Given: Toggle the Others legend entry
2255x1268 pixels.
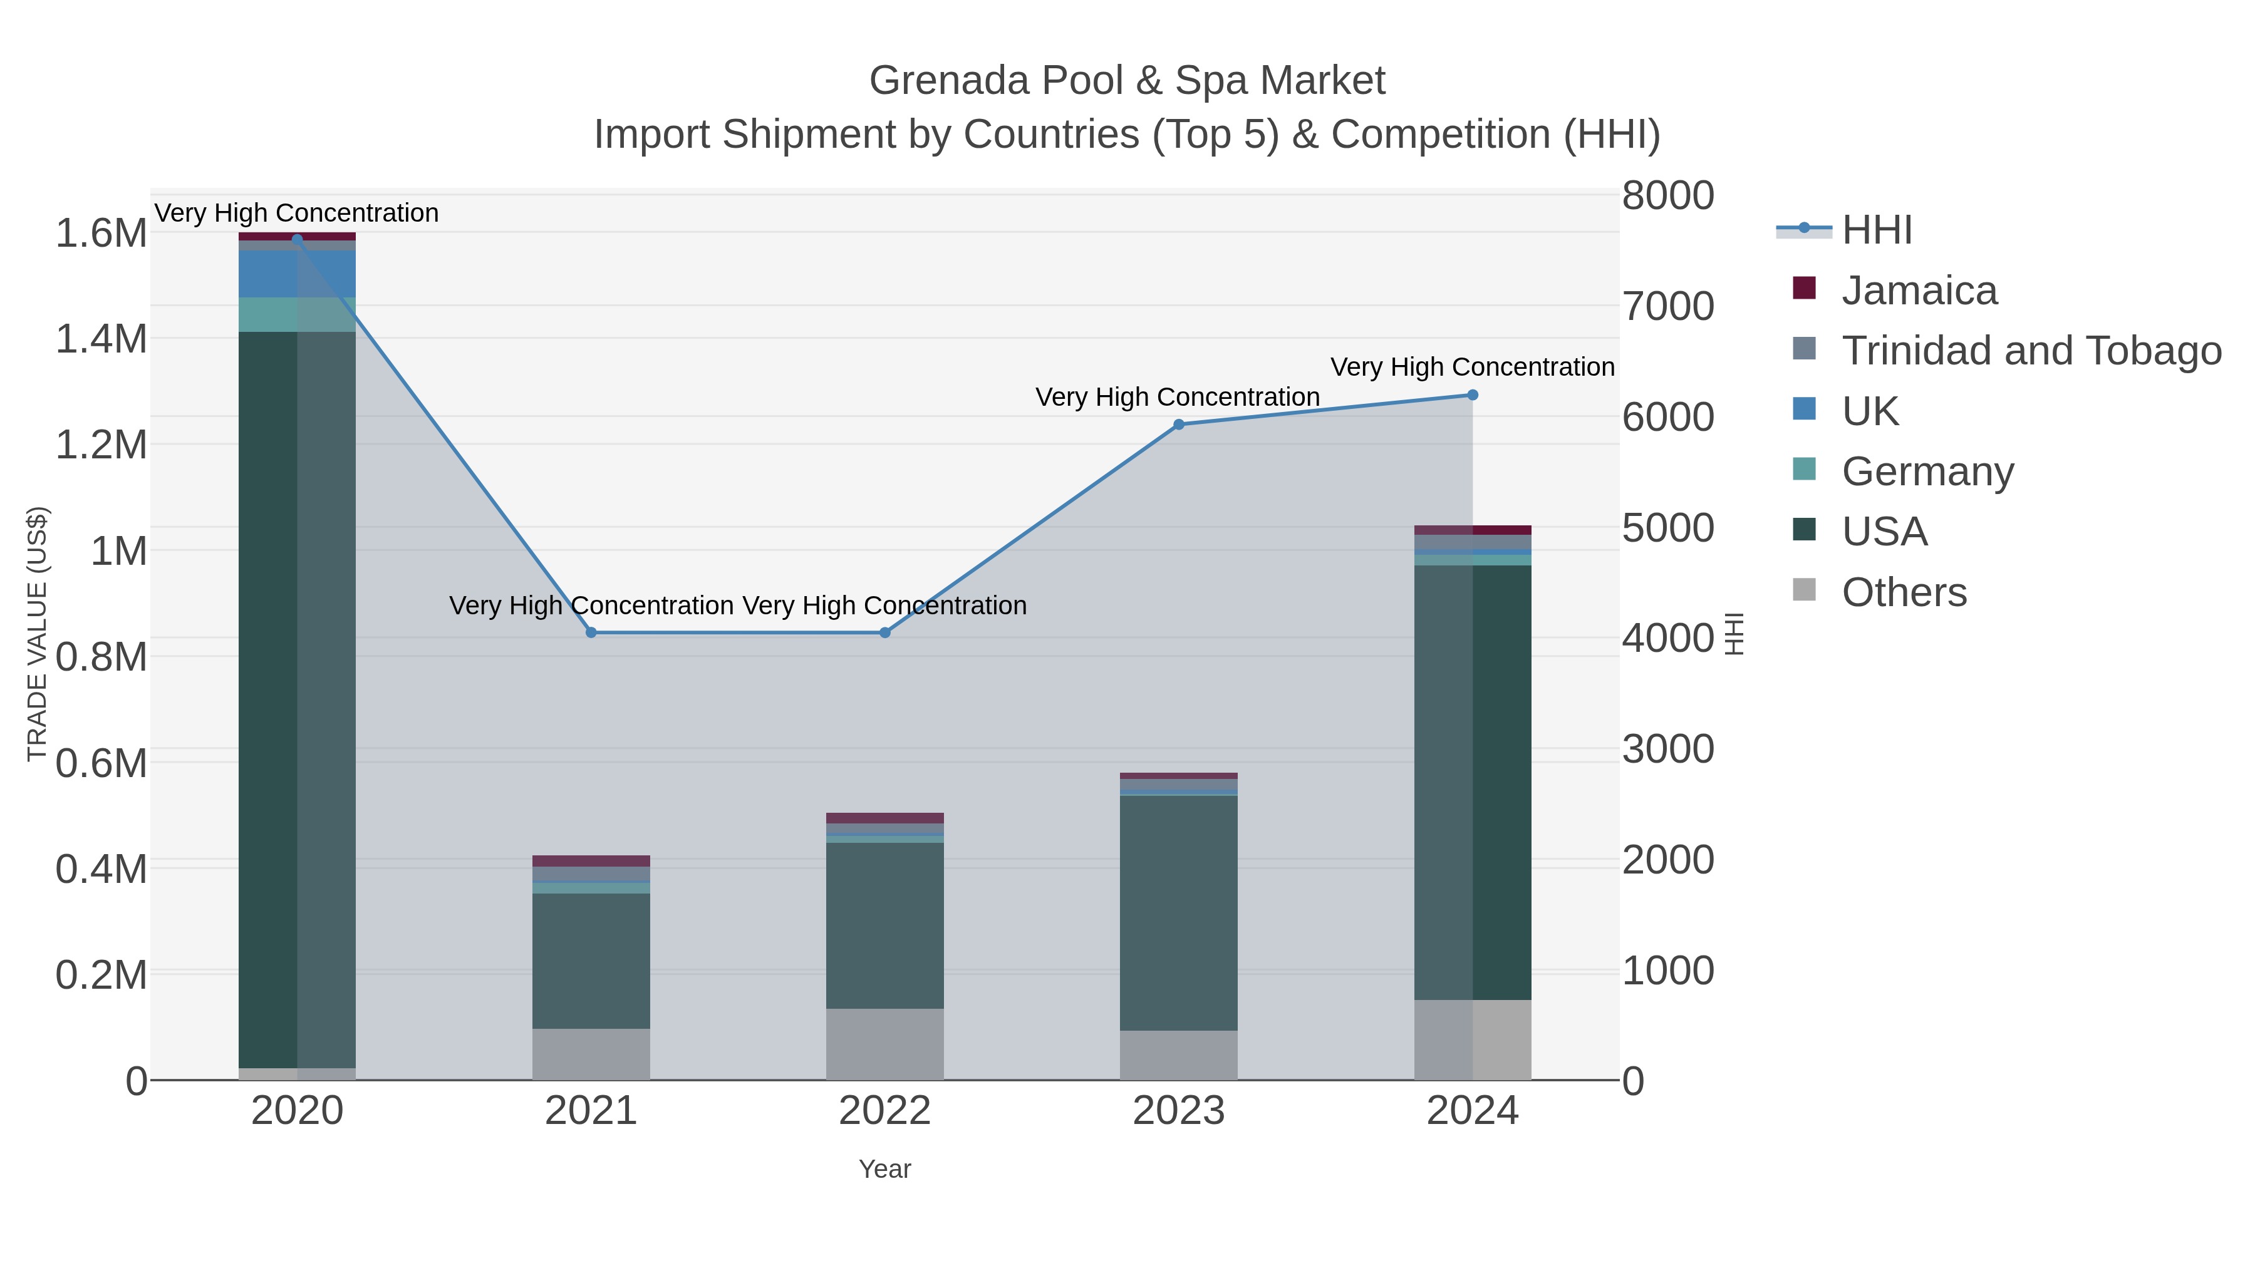Looking at the screenshot, I should pyautogui.click(x=1879, y=592).
